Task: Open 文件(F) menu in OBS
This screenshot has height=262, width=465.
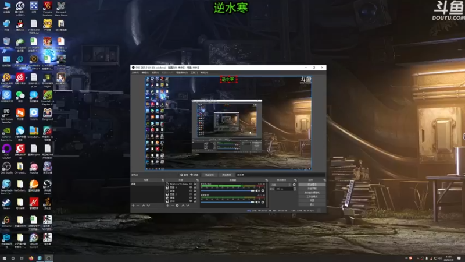Action: click(x=135, y=72)
